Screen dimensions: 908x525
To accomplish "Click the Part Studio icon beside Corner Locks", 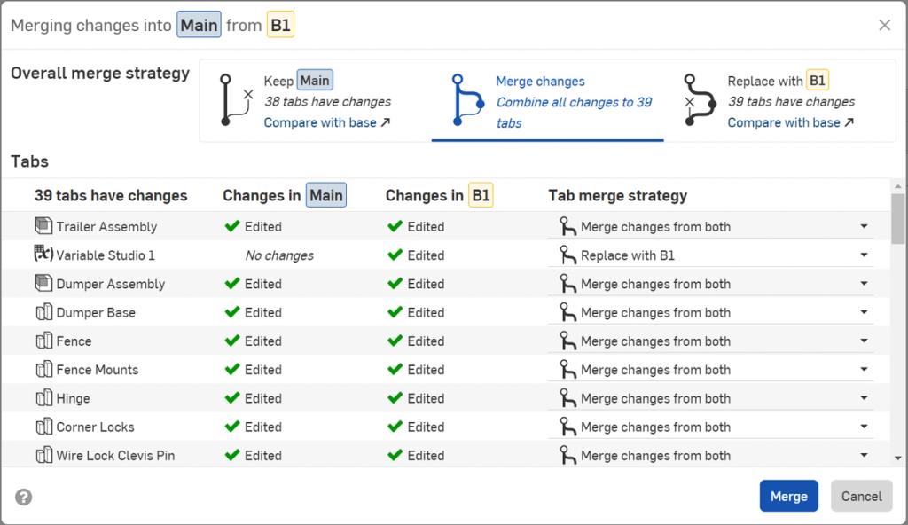I will point(43,427).
